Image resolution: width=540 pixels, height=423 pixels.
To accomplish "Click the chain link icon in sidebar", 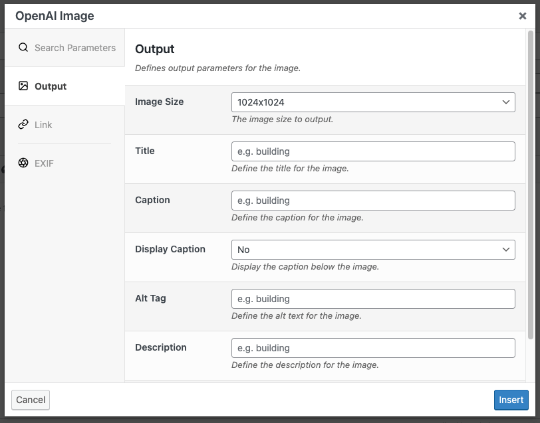I will point(23,124).
